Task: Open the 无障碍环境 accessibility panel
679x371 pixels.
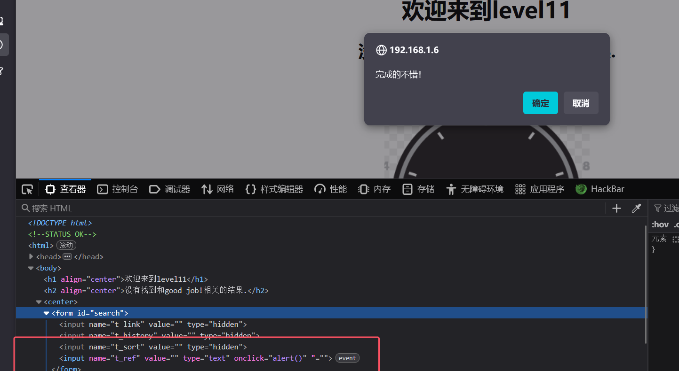Action: click(x=475, y=189)
